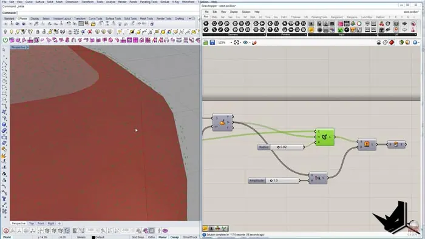The image size is (425, 239).
Task: Click the green power icon in Rhino toolbar
Action: 5,40
